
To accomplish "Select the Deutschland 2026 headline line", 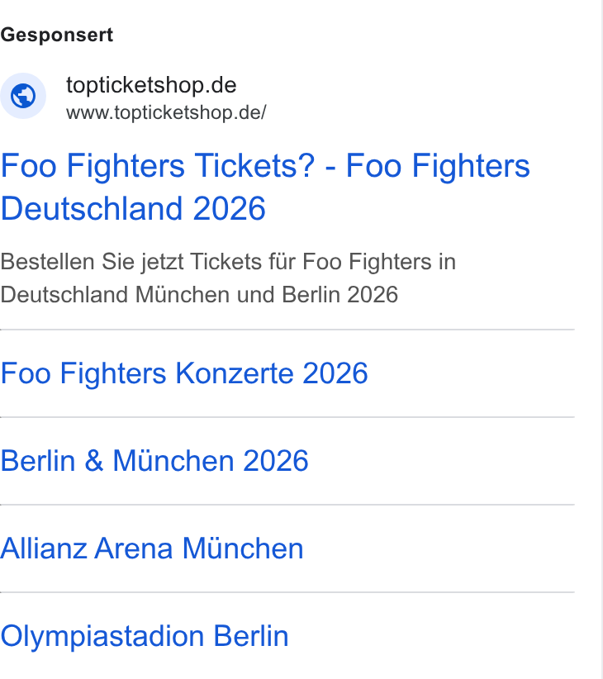I will tap(133, 208).
